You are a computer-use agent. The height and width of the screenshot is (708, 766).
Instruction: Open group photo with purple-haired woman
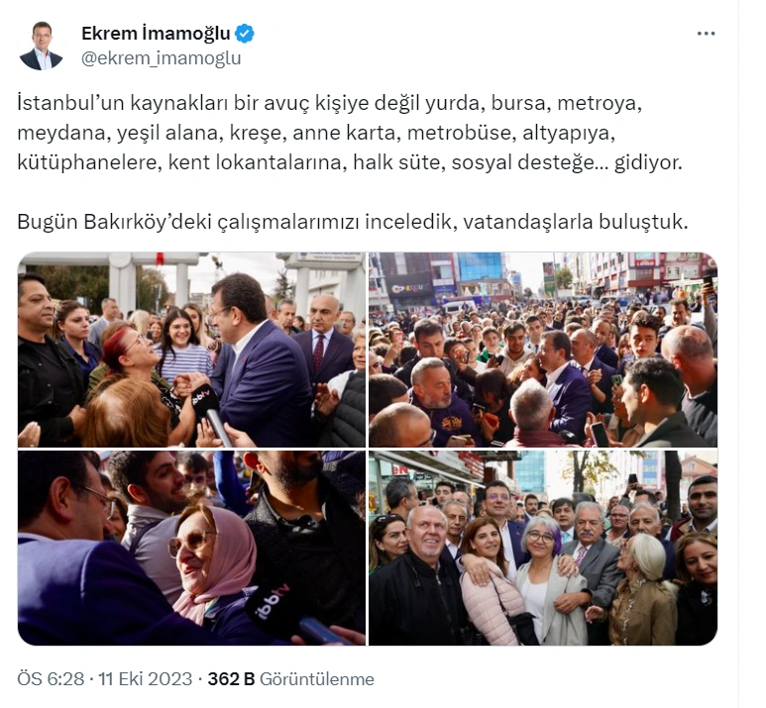coord(543,548)
